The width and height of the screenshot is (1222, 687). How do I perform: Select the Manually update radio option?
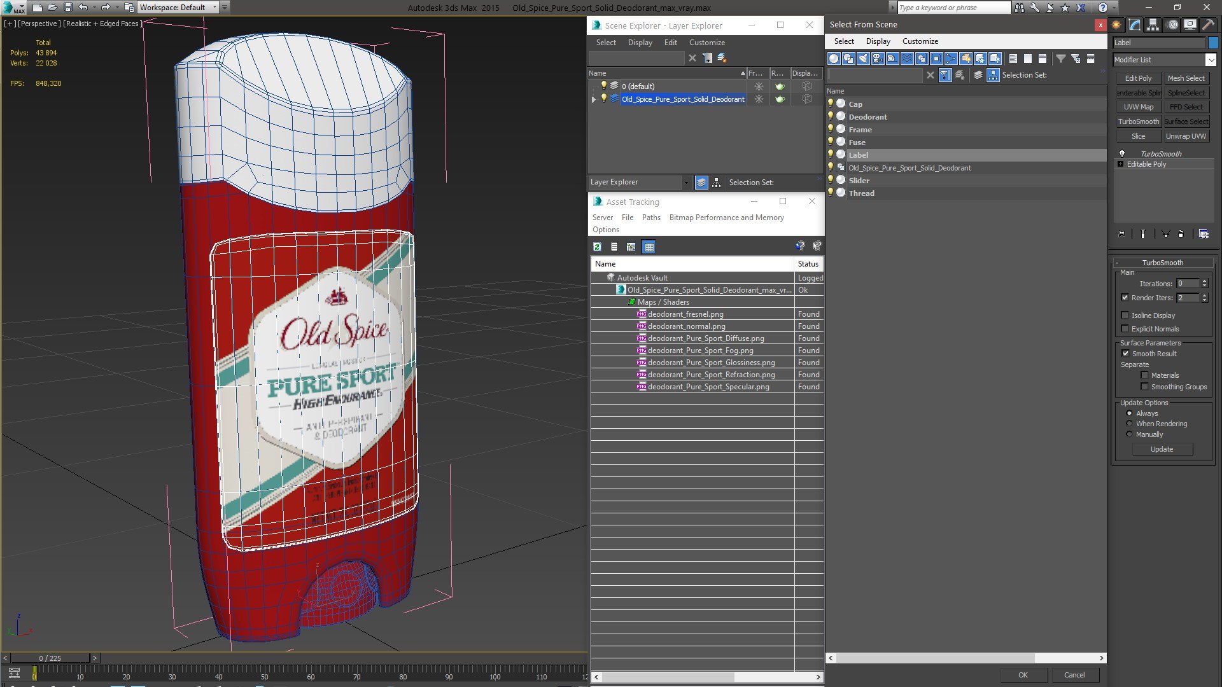pyautogui.click(x=1130, y=434)
